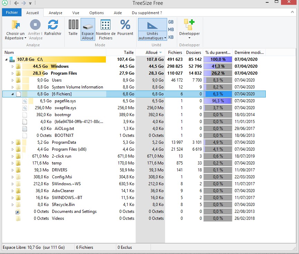Expand the Program Files folder
The width and height of the screenshot is (299, 254).
(12, 73)
